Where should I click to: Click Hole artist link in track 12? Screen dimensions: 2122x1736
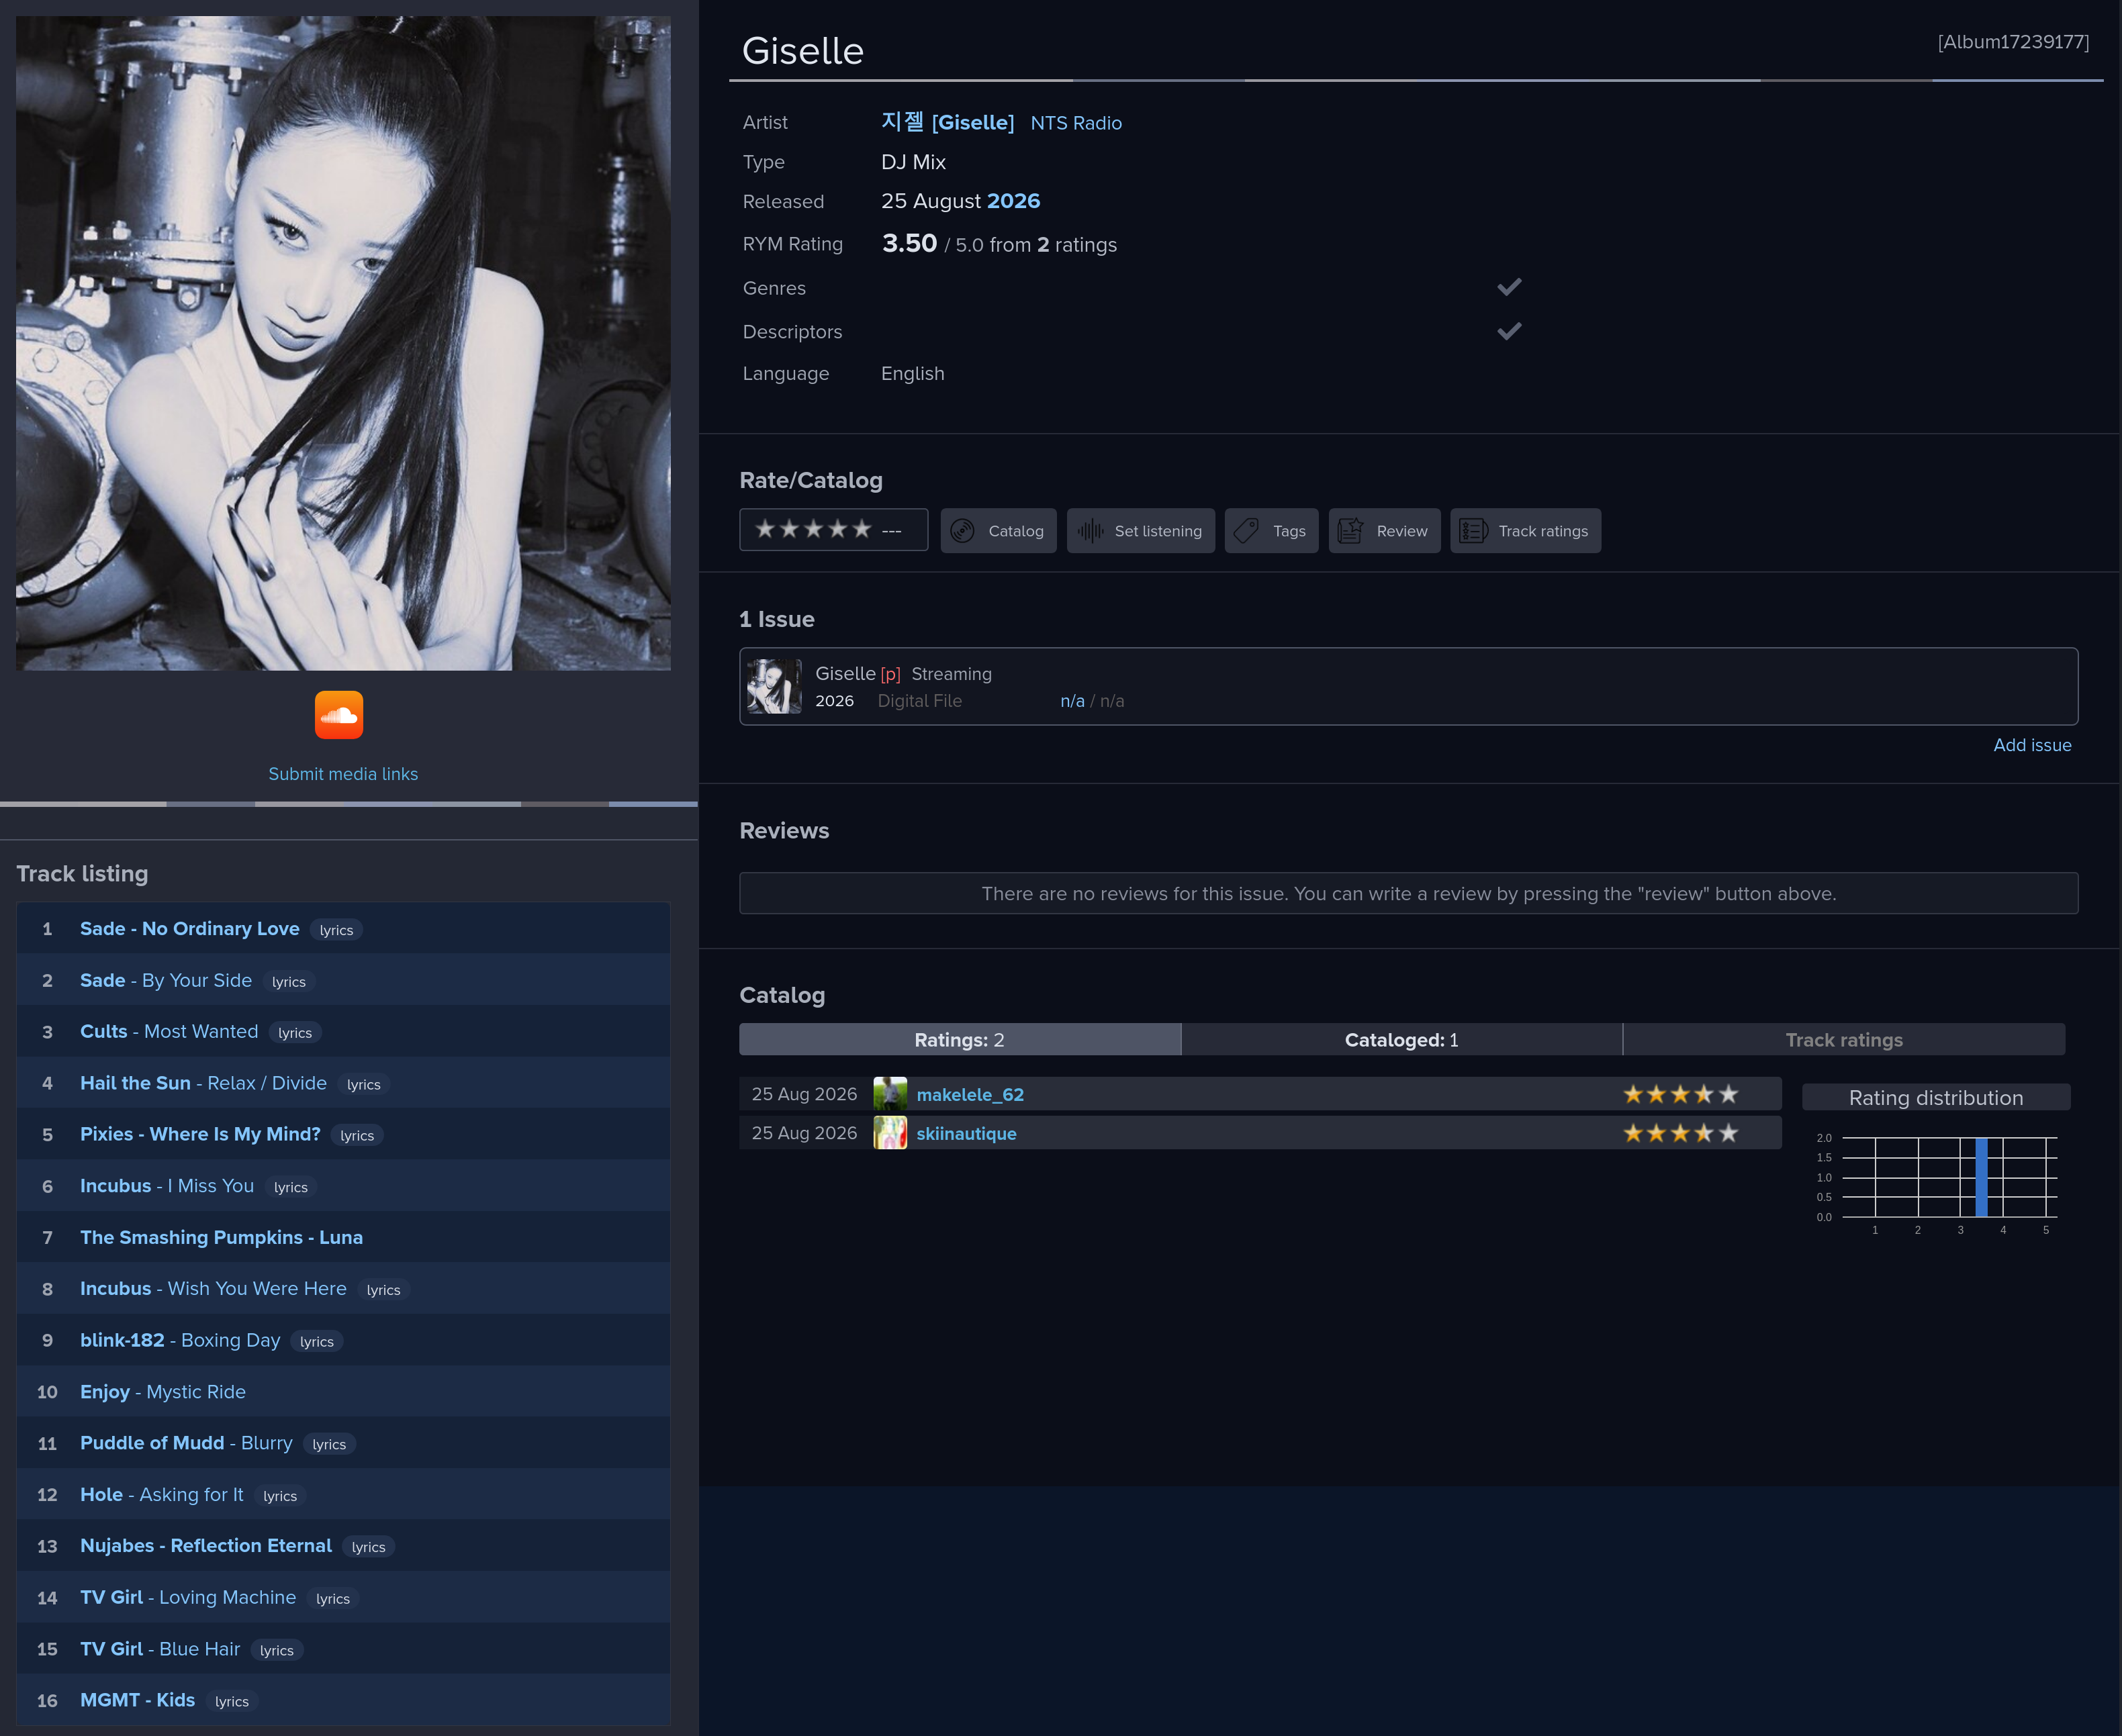[101, 1494]
